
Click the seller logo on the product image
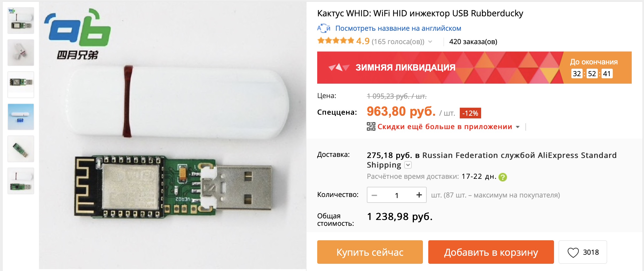(77, 34)
